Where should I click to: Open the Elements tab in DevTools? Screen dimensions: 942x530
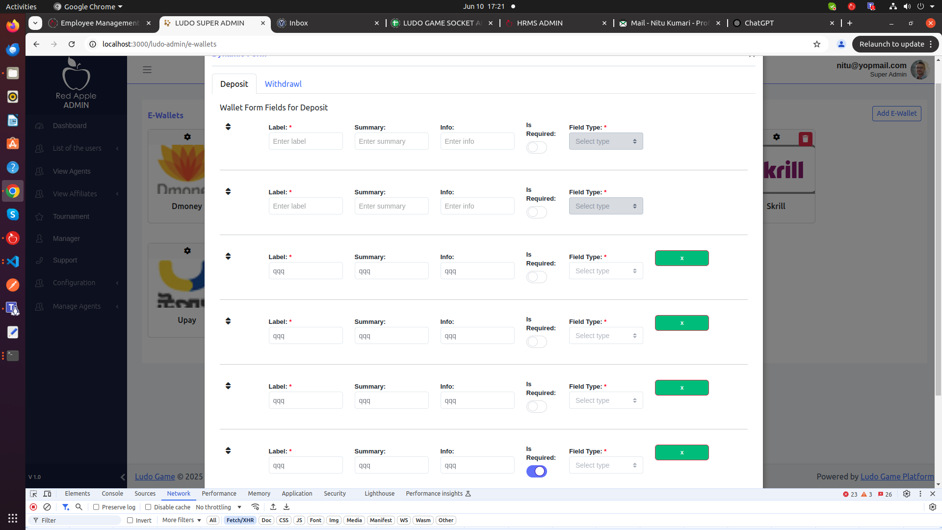pyautogui.click(x=78, y=494)
